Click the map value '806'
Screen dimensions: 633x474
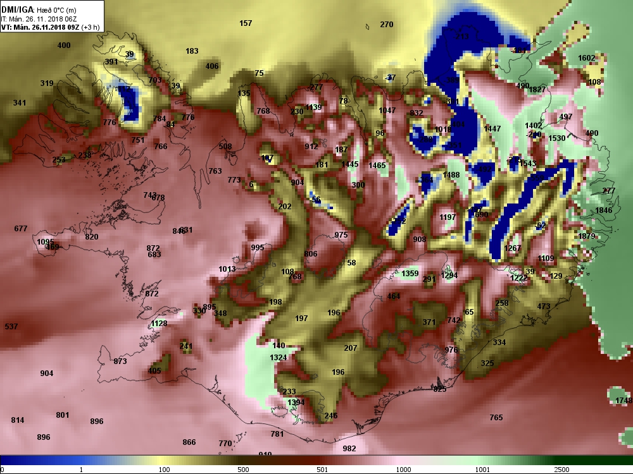point(310,254)
